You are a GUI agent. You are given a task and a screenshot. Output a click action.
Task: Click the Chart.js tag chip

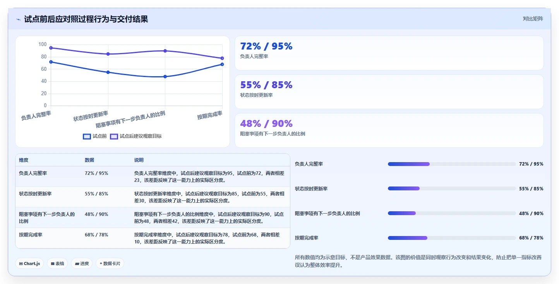click(x=30, y=263)
